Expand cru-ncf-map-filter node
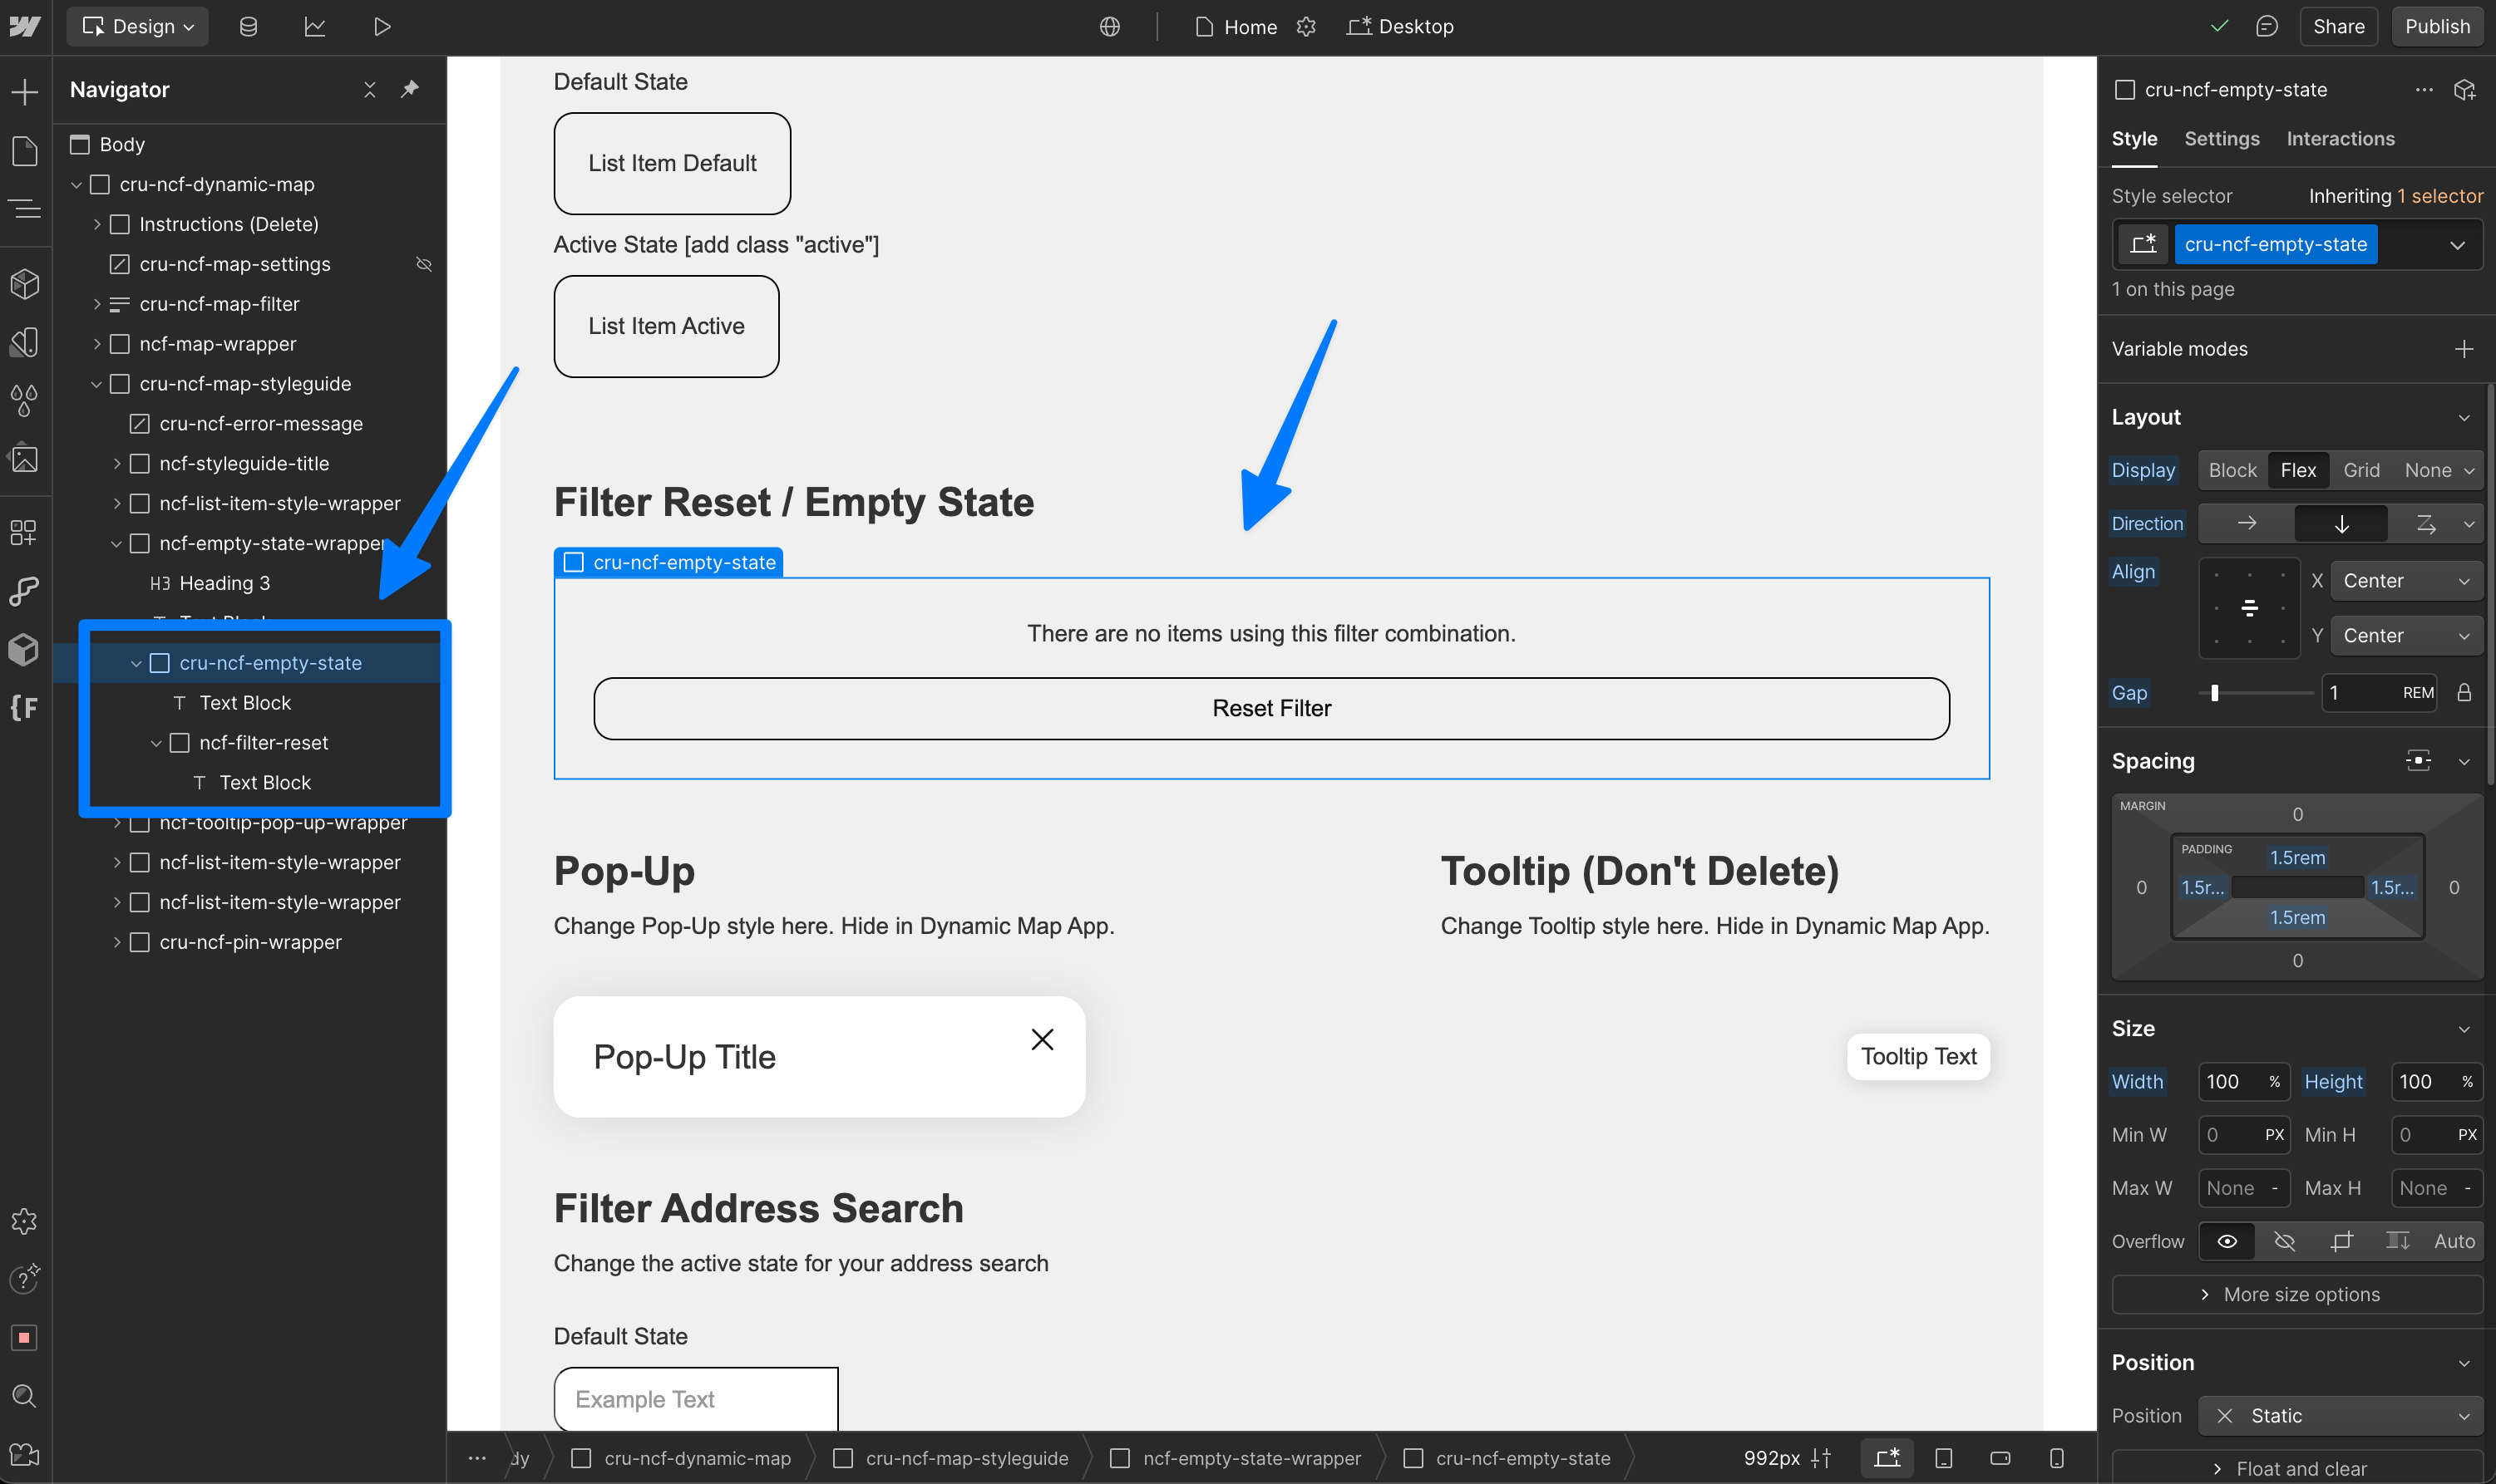Image resolution: width=2496 pixels, height=1484 pixels. pos(97,304)
